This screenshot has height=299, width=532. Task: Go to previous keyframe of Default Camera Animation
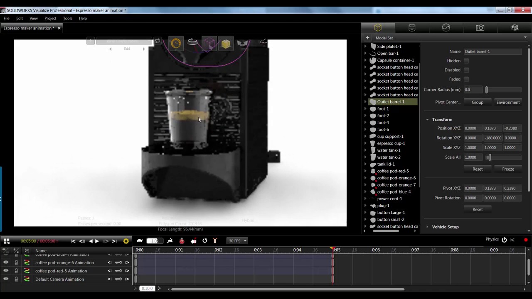coord(110,279)
